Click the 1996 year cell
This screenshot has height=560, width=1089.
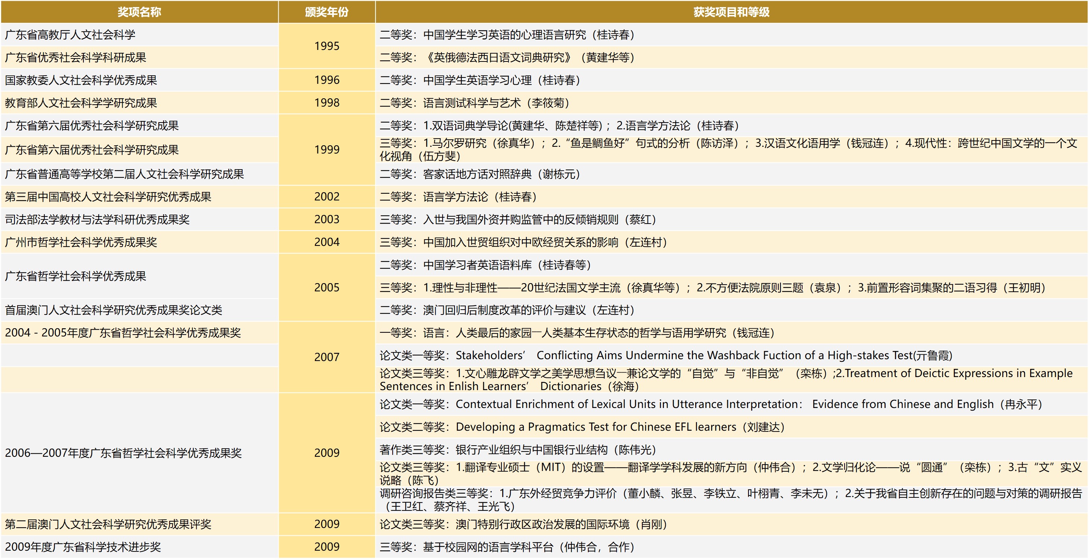pyautogui.click(x=326, y=80)
